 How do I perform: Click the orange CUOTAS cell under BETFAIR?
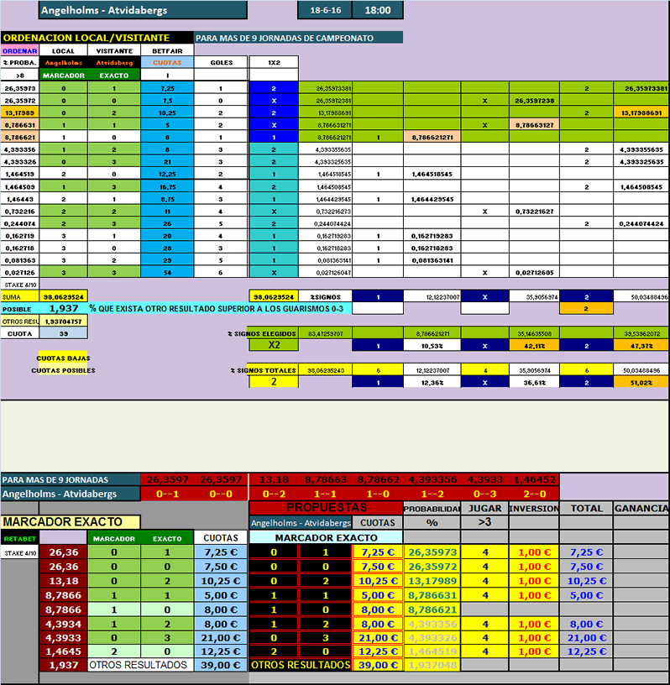click(x=167, y=62)
